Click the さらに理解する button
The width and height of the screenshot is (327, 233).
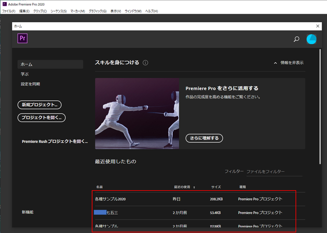204,138
